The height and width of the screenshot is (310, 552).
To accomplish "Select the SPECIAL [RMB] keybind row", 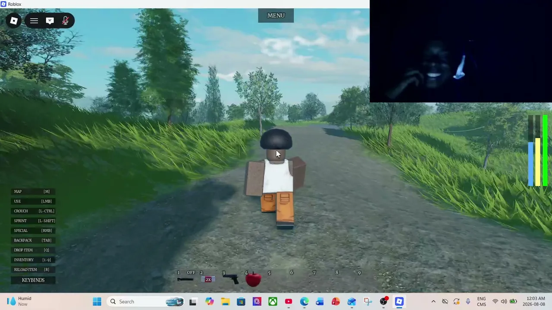I will pos(33,230).
